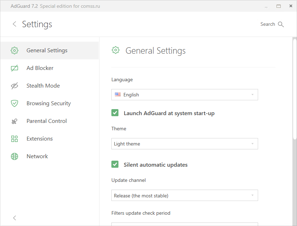
Task: Click the Search magnifier icon
Action: click(281, 24)
